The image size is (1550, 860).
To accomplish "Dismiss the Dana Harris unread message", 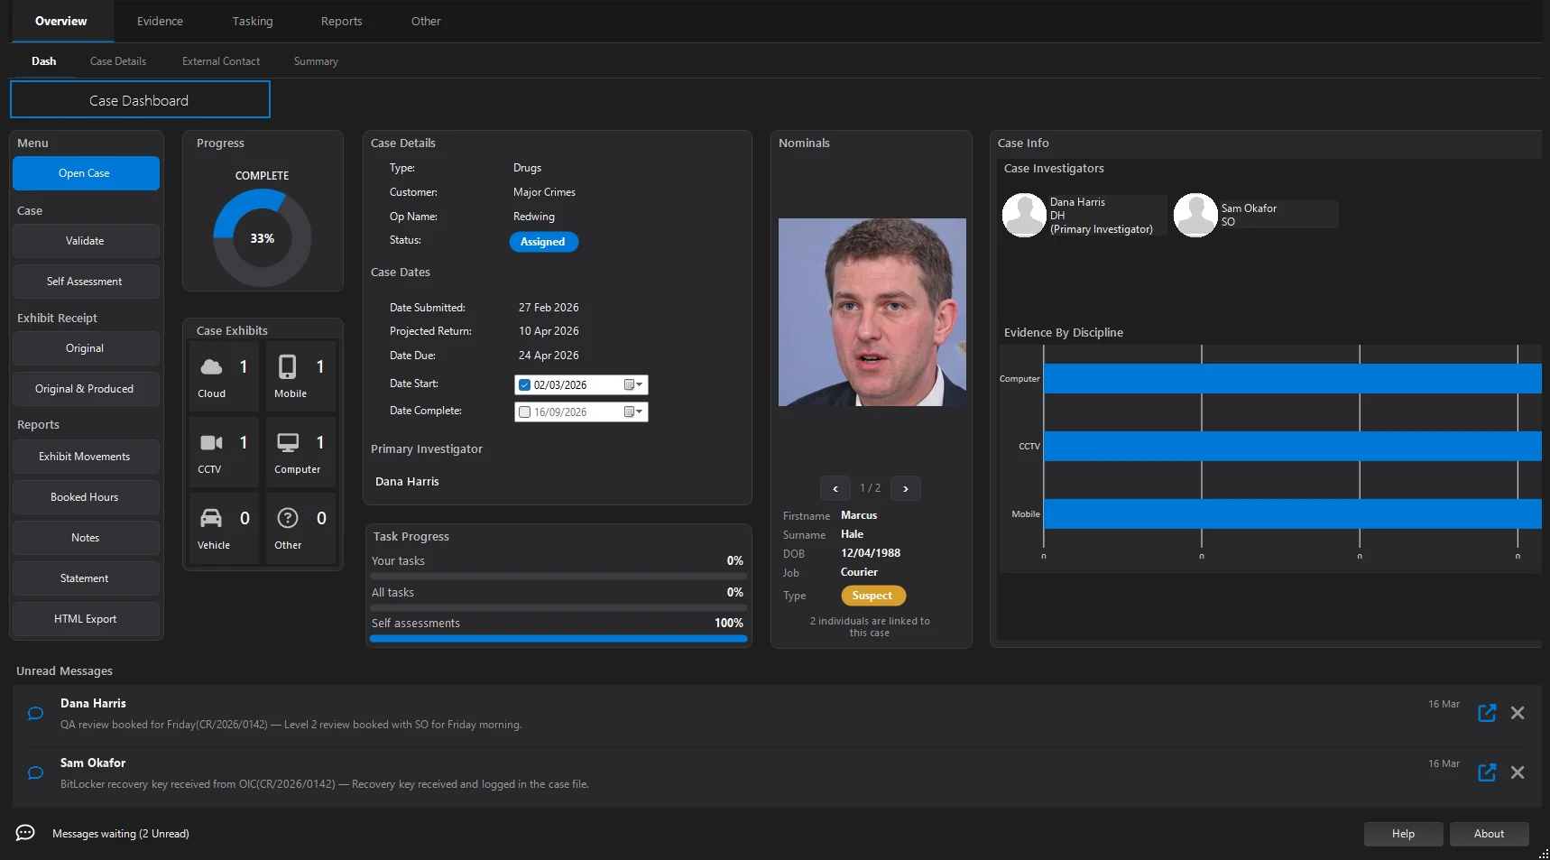I will [x=1518, y=713].
